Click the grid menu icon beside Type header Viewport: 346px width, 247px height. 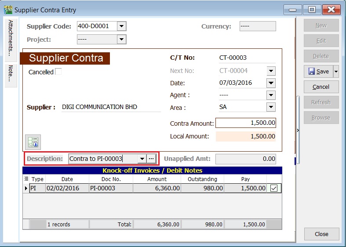click(x=26, y=179)
